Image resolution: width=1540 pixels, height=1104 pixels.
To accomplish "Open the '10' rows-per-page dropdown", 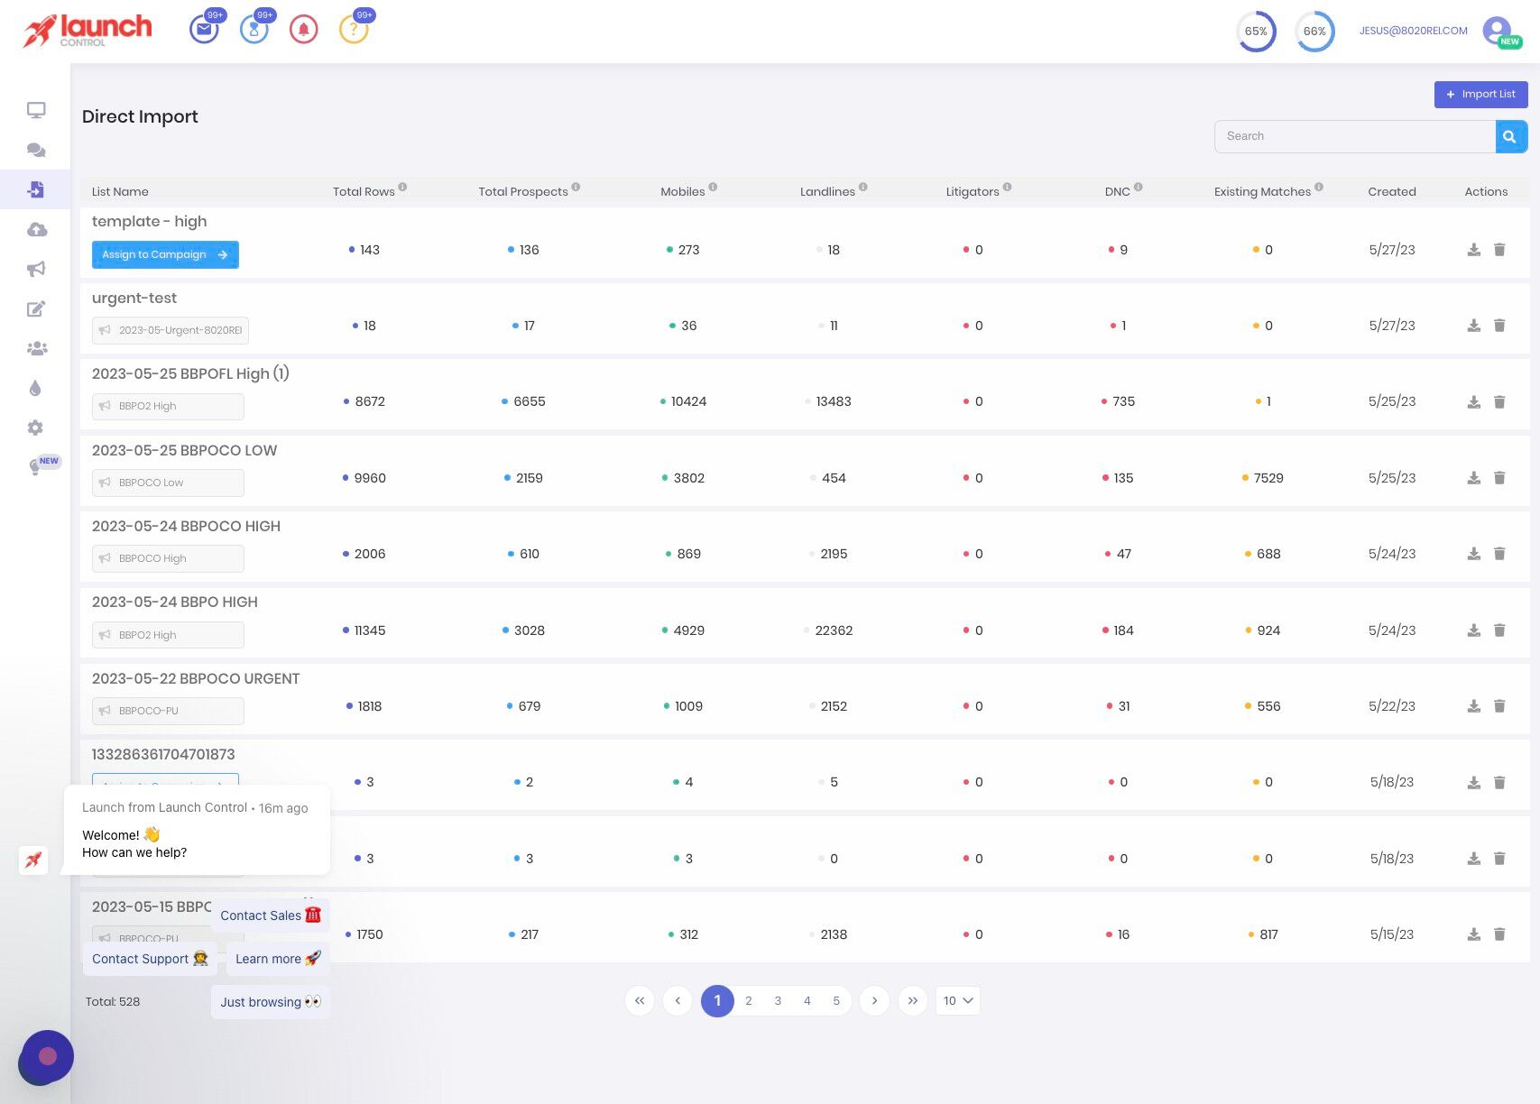I will (x=956, y=1000).
